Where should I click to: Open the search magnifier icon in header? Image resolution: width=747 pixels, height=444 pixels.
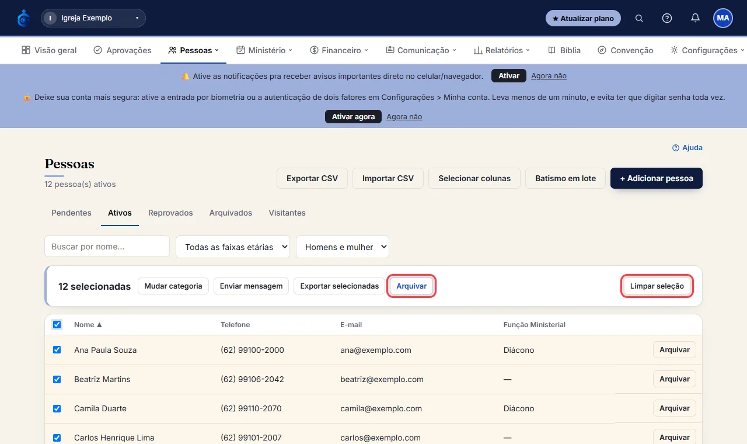tap(639, 18)
